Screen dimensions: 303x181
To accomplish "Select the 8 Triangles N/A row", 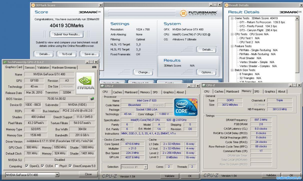I will (249, 74).
